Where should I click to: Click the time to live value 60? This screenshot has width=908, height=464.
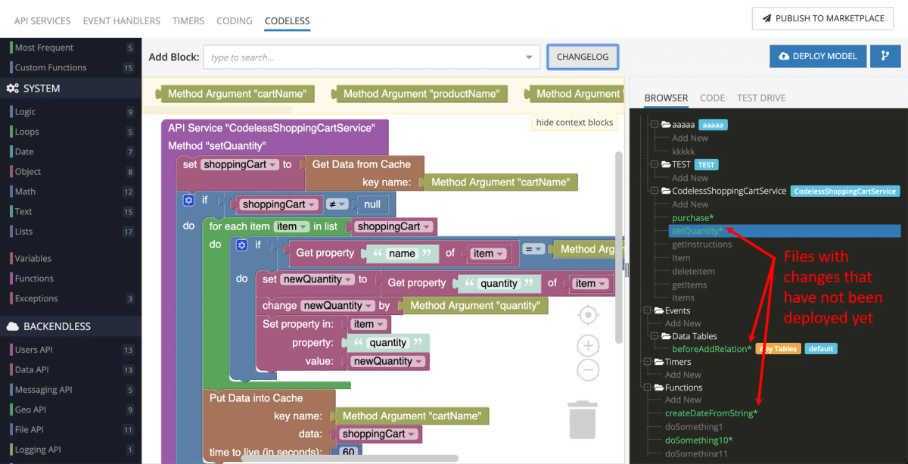point(349,452)
